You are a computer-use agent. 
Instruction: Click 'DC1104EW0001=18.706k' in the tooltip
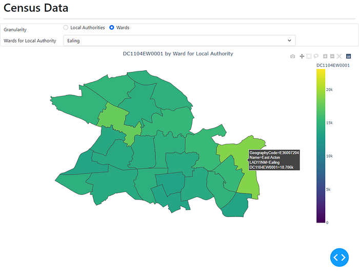click(271, 167)
